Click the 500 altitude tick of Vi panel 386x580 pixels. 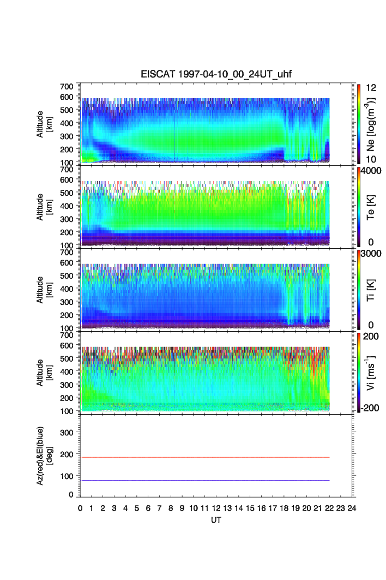coord(67,358)
